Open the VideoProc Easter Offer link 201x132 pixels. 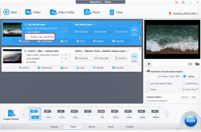(185, 13)
